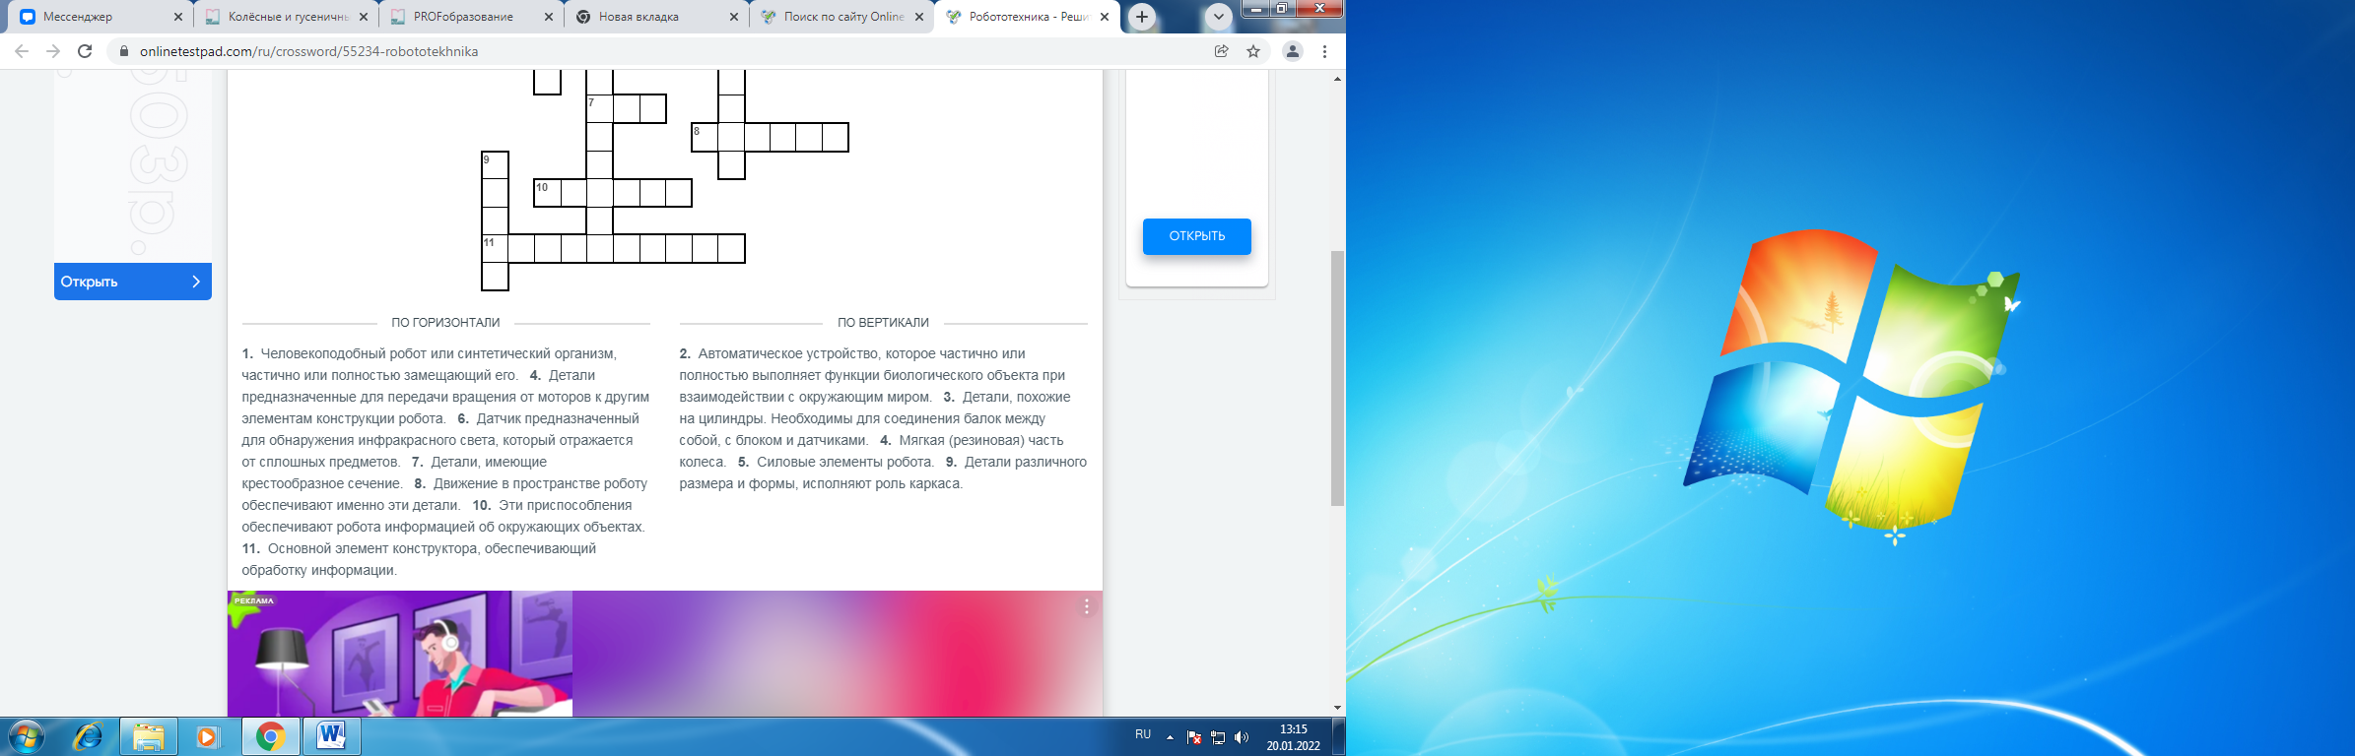Click first cell of crossword word 11

click(x=495, y=248)
